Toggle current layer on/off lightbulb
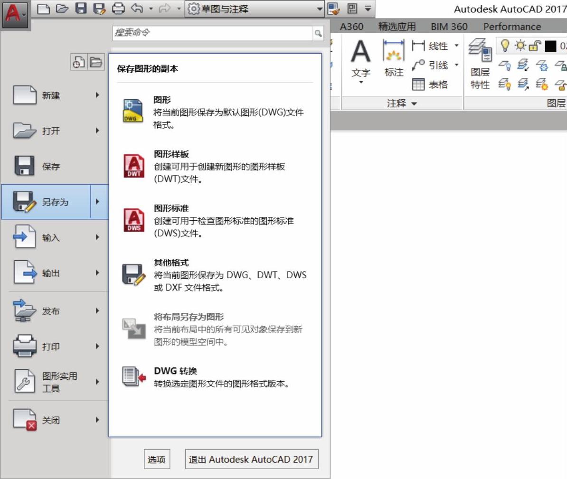567x479 pixels. (x=505, y=46)
